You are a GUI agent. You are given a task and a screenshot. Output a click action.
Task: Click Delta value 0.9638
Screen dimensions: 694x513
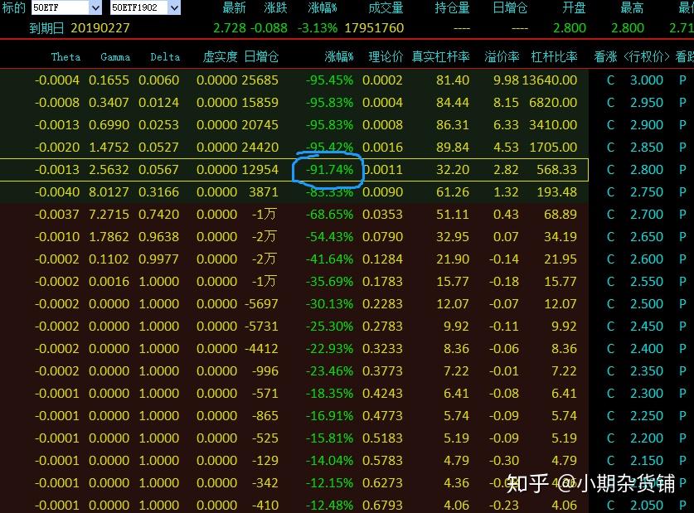(158, 236)
